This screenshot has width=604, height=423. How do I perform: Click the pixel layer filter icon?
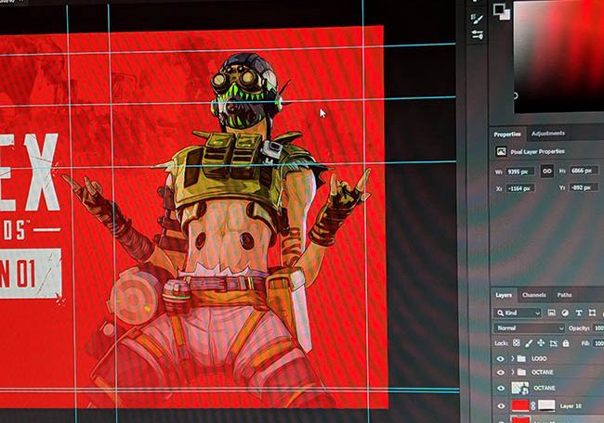[x=552, y=313]
